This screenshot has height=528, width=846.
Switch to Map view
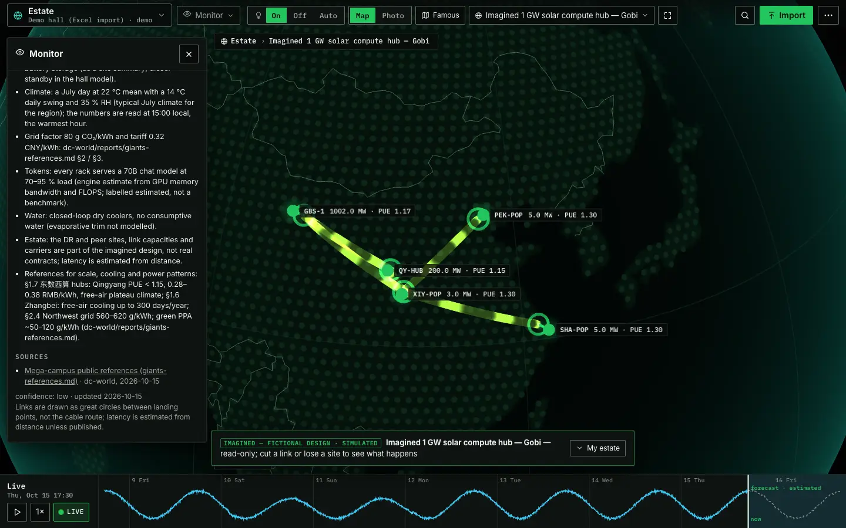coord(362,16)
